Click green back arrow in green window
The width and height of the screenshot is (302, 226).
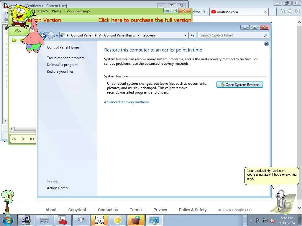pos(14,40)
